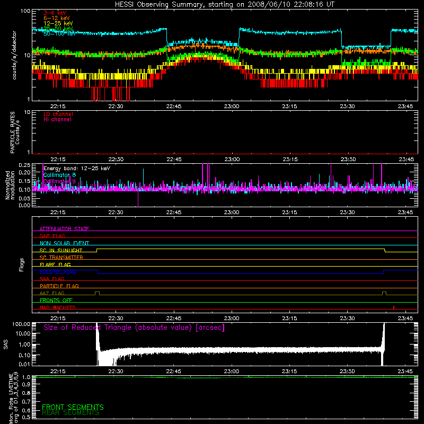Viewport: 424px width, 424px height.
Task: Select the 12-25 keV legend label
Action: pos(58,23)
